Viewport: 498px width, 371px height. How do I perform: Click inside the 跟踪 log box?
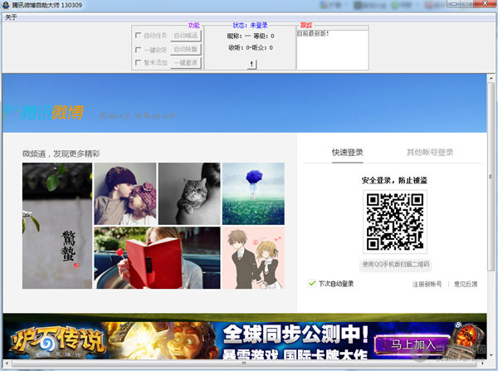click(x=332, y=50)
